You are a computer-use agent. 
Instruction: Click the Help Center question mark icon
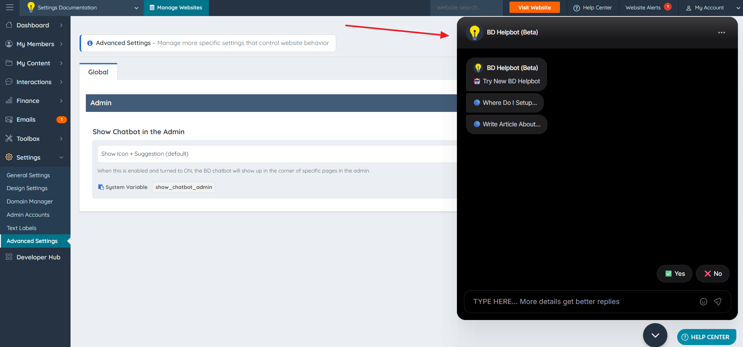pyautogui.click(x=576, y=8)
